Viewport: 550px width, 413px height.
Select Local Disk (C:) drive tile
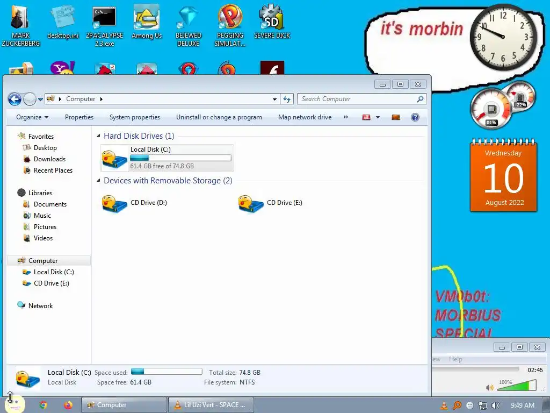click(x=167, y=158)
